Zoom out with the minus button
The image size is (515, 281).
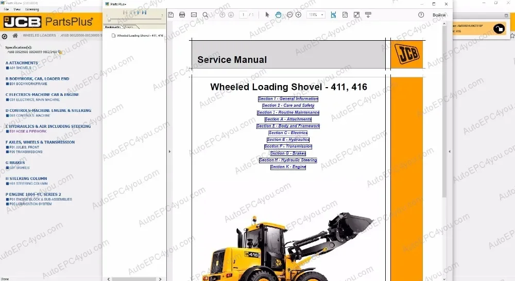point(289,15)
